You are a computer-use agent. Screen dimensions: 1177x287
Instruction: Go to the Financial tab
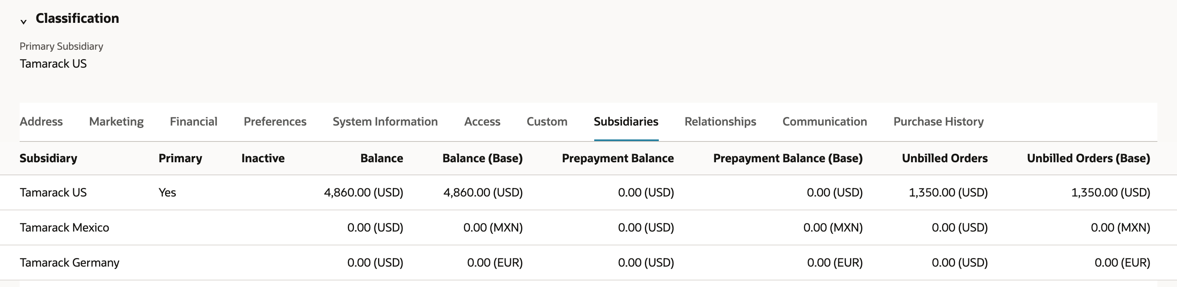(194, 121)
